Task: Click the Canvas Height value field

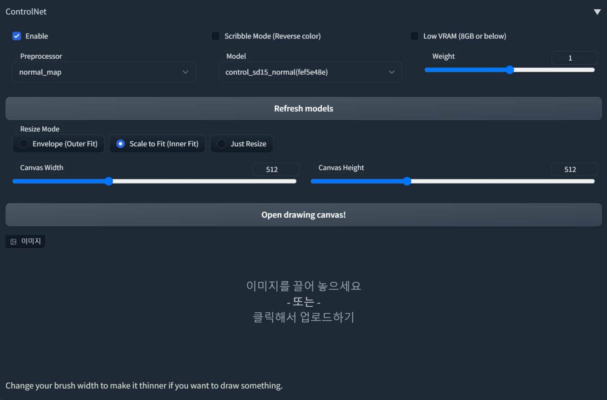Action: pyautogui.click(x=574, y=169)
